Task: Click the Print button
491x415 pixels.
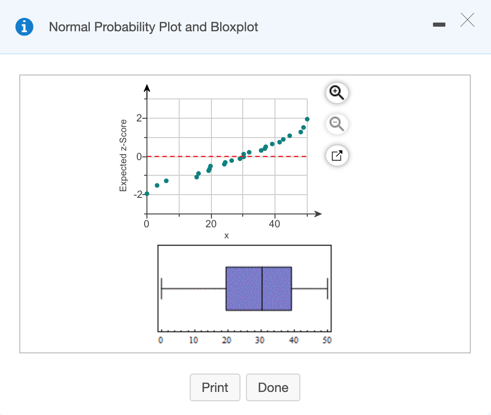Action: [215, 387]
